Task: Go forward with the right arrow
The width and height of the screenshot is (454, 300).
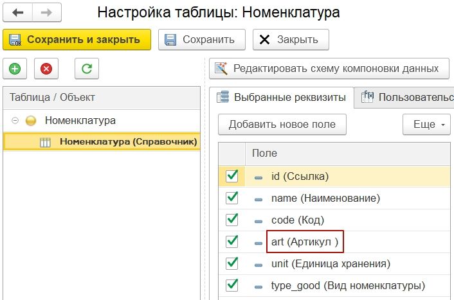Action: click(x=46, y=12)
